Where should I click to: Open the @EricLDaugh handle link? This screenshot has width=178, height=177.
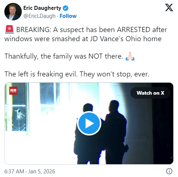[x=39, y=16]
